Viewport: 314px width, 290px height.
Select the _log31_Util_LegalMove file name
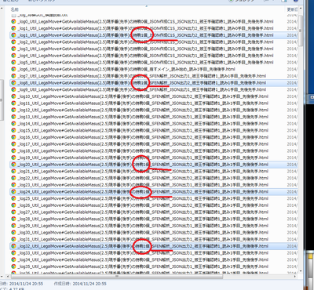coord(143,239)
